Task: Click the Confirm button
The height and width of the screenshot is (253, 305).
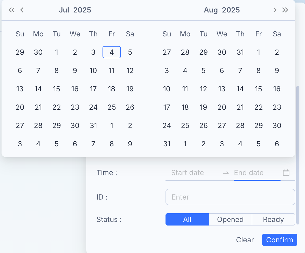Action: coord(280,240)
